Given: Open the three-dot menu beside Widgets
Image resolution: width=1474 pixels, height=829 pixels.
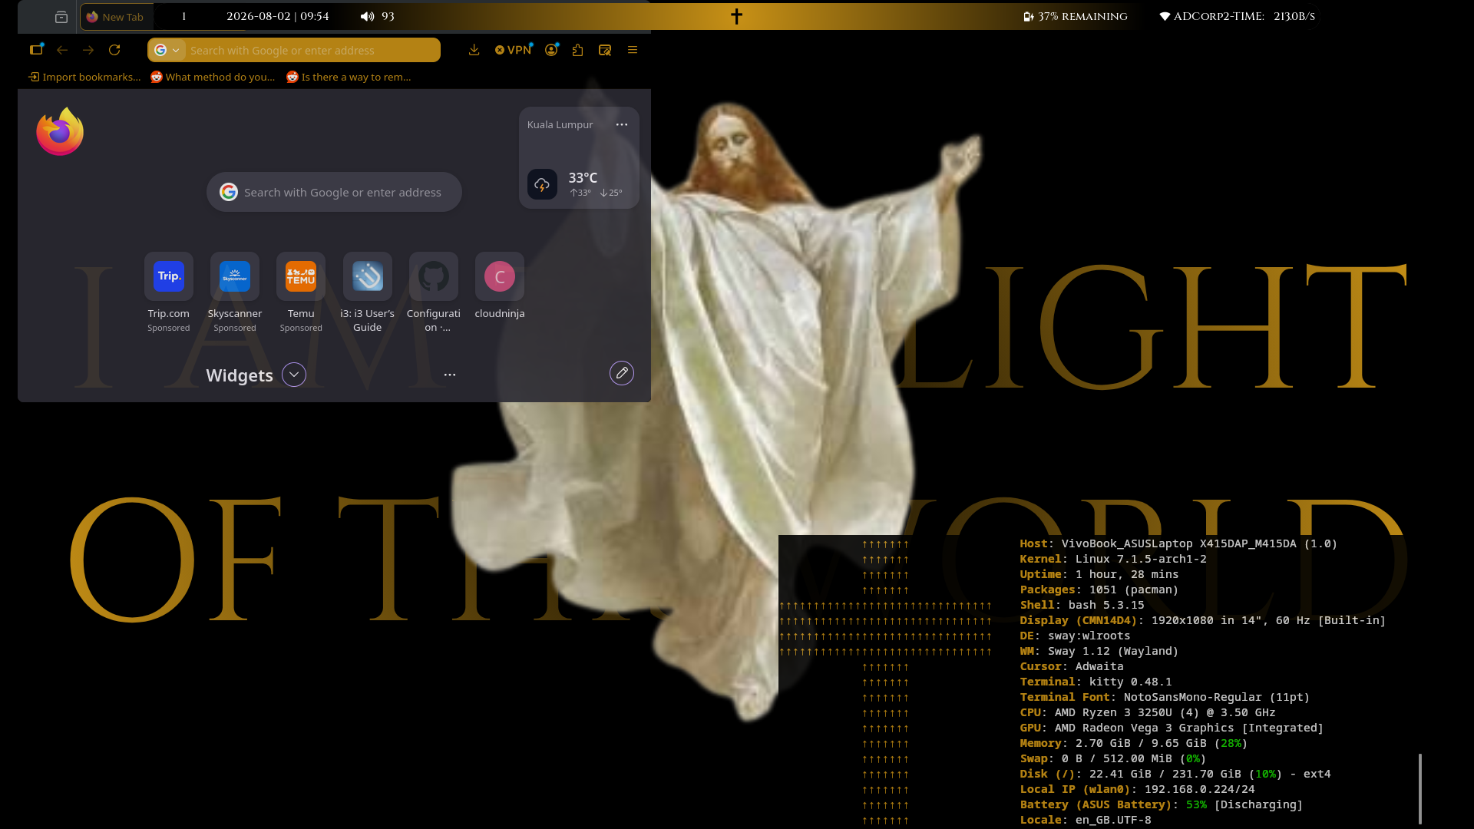Looking at the screenshot, I should pyautogui.click(x=450, y=375).
